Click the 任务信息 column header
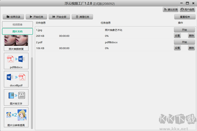The height and width of the screenshot is (131, 197). coord(105,23)
